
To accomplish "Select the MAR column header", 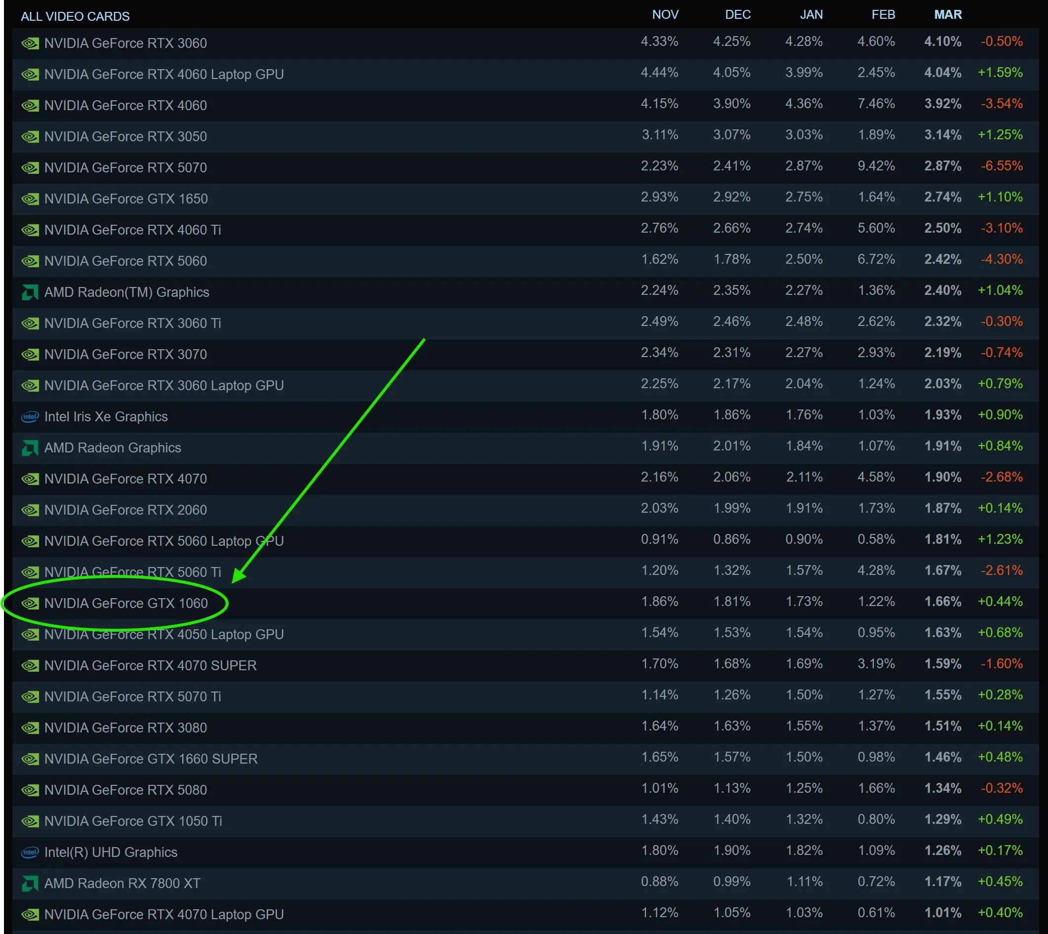I will pyautogui.click(x=947, y=15).
